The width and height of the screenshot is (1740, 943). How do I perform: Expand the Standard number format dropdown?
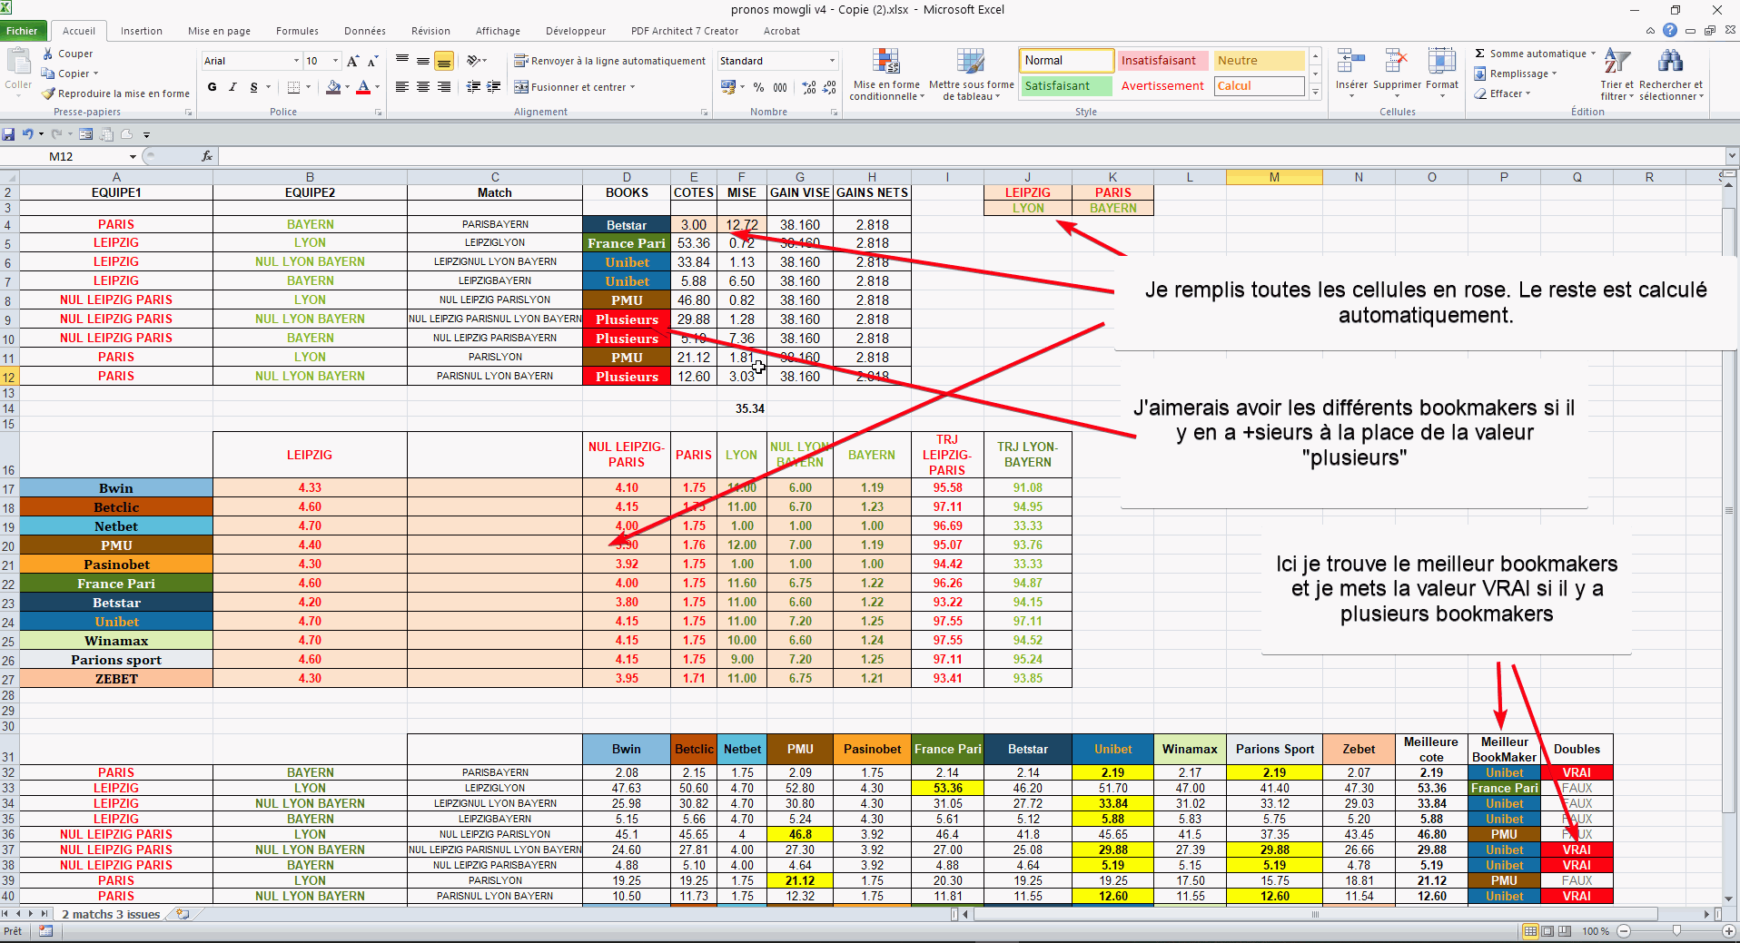832,61
